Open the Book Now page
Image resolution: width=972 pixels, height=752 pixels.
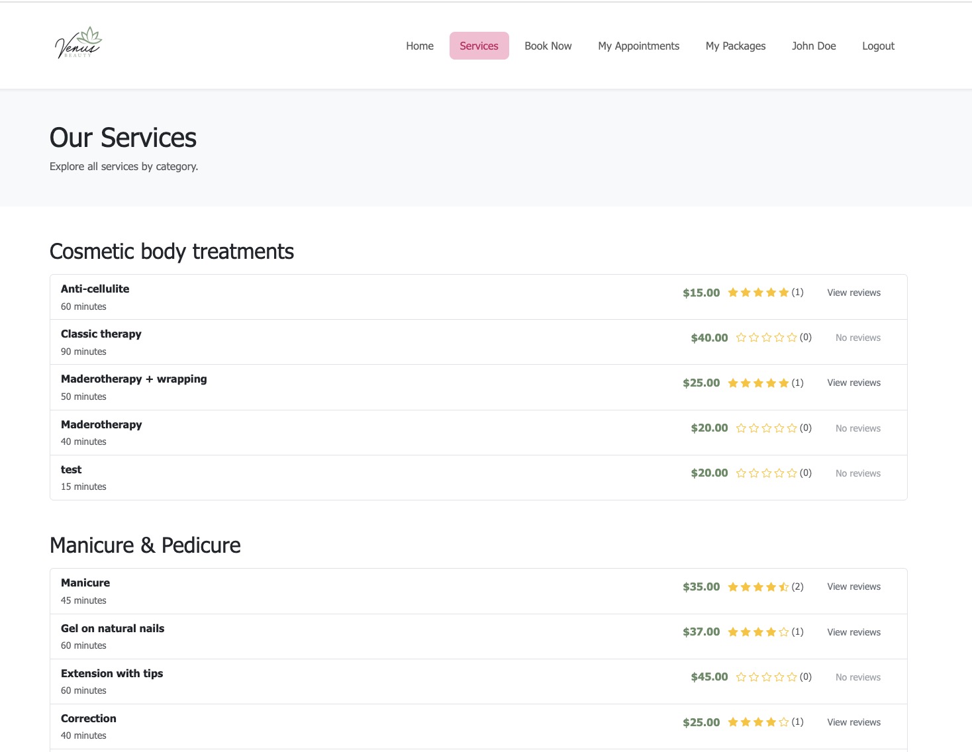(548, 46)
